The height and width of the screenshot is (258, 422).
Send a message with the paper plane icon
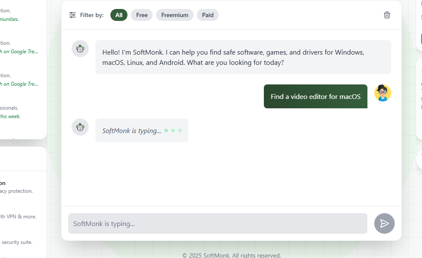(384, 223)
